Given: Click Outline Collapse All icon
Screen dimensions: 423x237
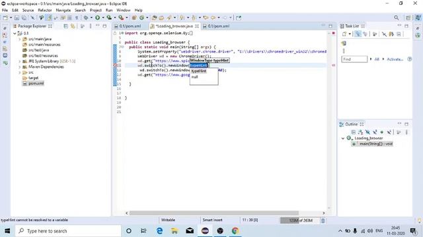Looking at the screenshot, I should point(354,132).
